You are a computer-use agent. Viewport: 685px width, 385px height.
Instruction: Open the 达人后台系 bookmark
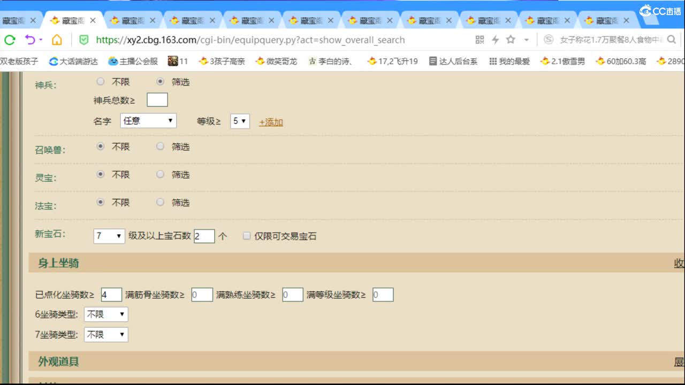coord(453,61)
